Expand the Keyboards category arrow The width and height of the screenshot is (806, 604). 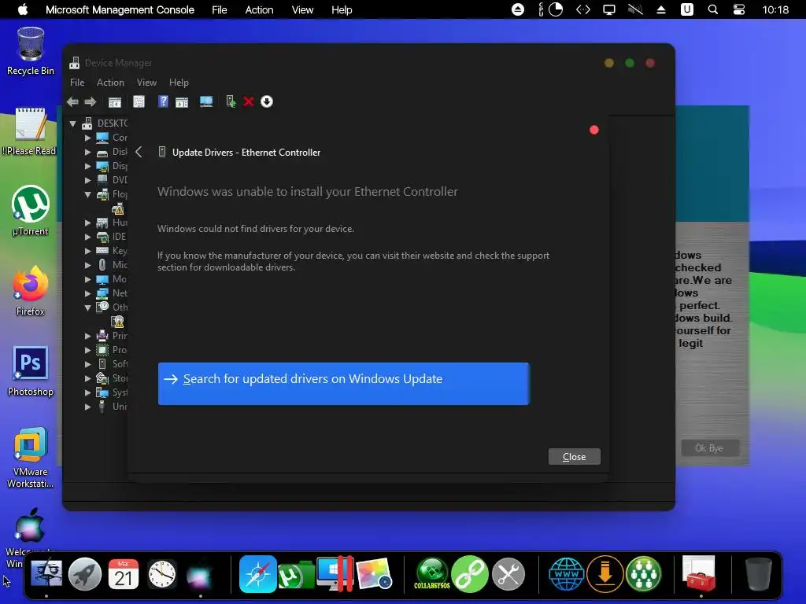[87, 251]
